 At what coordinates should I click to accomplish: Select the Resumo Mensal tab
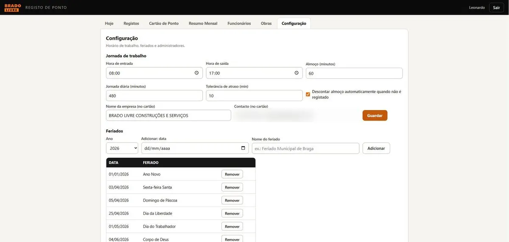203,23
